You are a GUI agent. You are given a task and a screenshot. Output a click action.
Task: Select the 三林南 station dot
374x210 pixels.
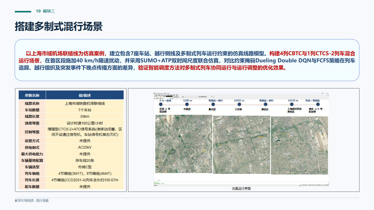click(239, 104)
